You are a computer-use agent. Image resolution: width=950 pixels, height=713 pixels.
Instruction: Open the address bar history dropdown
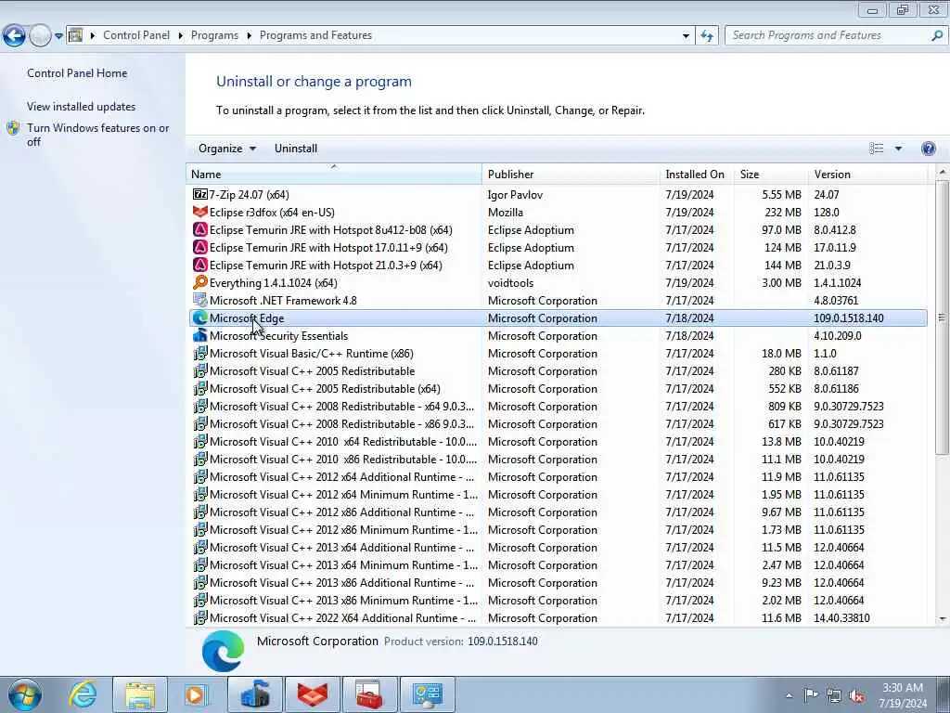(x=686, y=36)
